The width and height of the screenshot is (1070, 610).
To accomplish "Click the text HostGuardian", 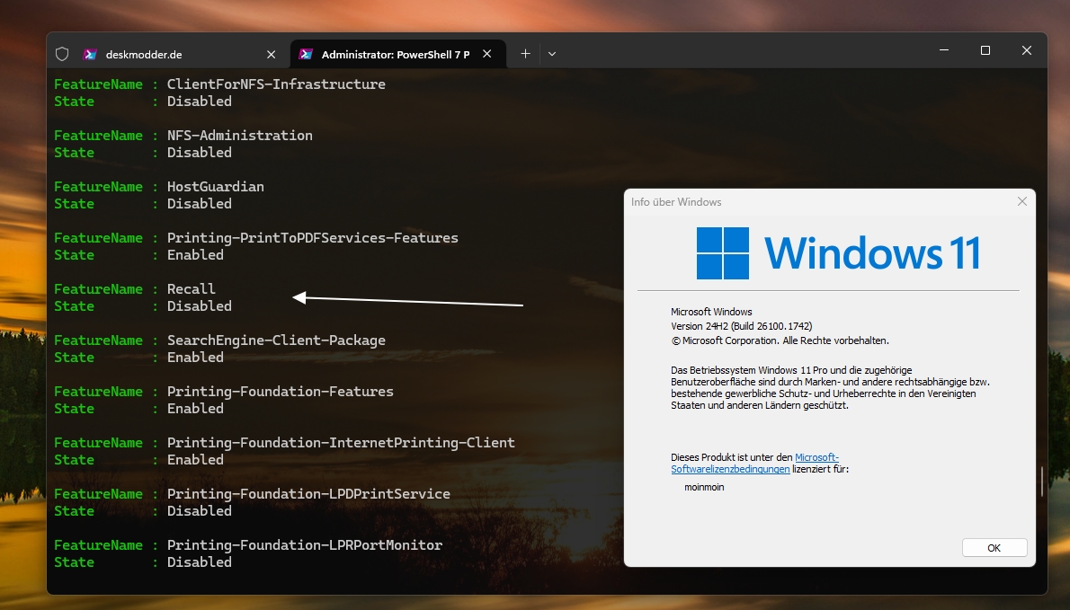I will point(216,186).
